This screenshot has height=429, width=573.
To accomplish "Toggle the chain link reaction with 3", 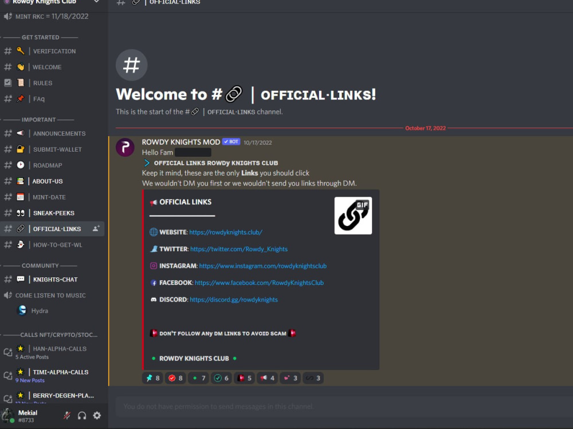I will coord(313,378).
